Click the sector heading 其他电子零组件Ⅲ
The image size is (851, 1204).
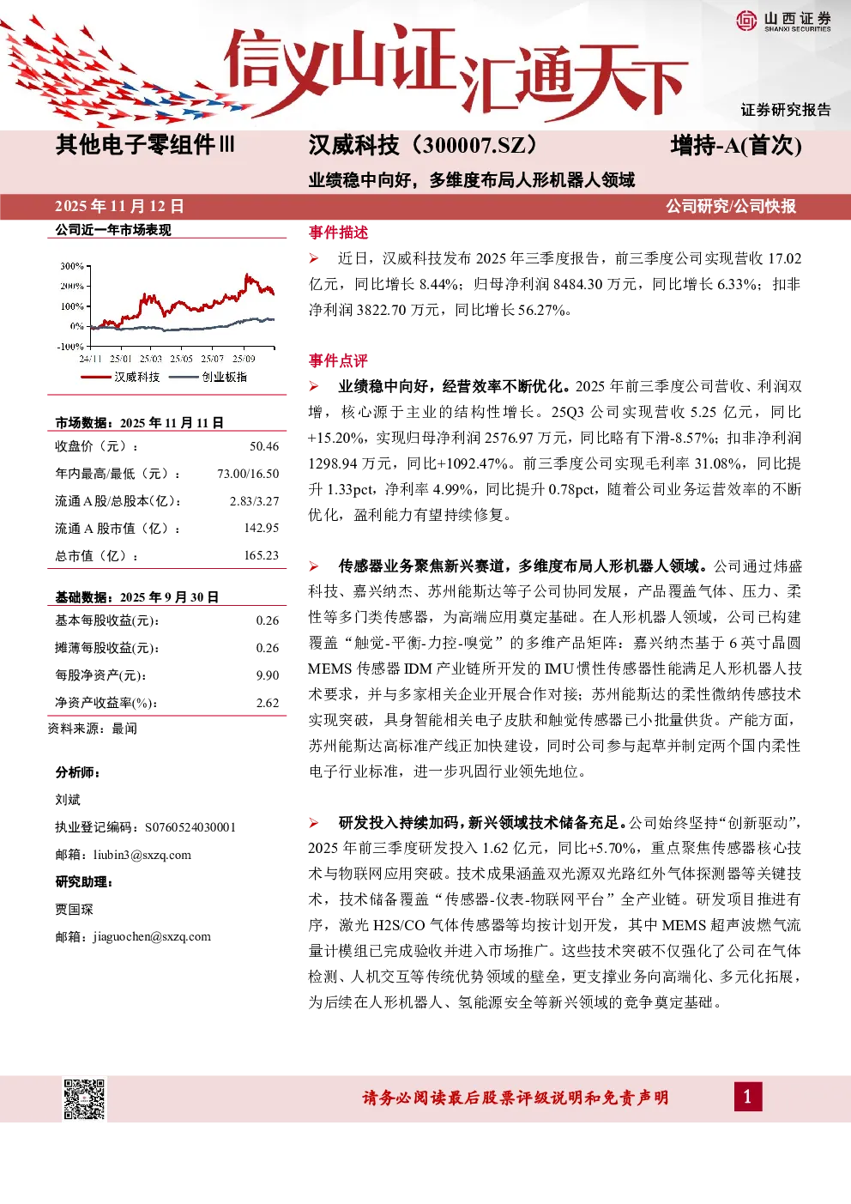[x=145, y=144]
